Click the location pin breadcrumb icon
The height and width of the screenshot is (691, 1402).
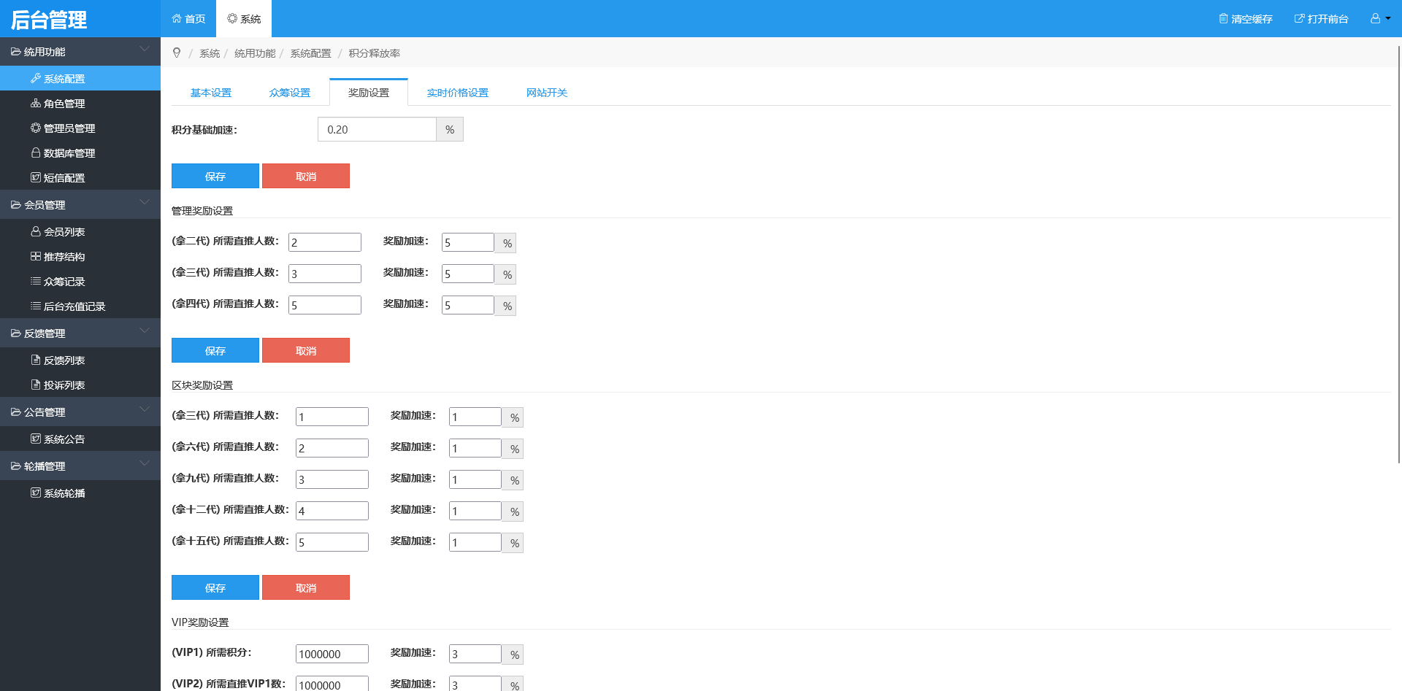(x=177, y=53)
